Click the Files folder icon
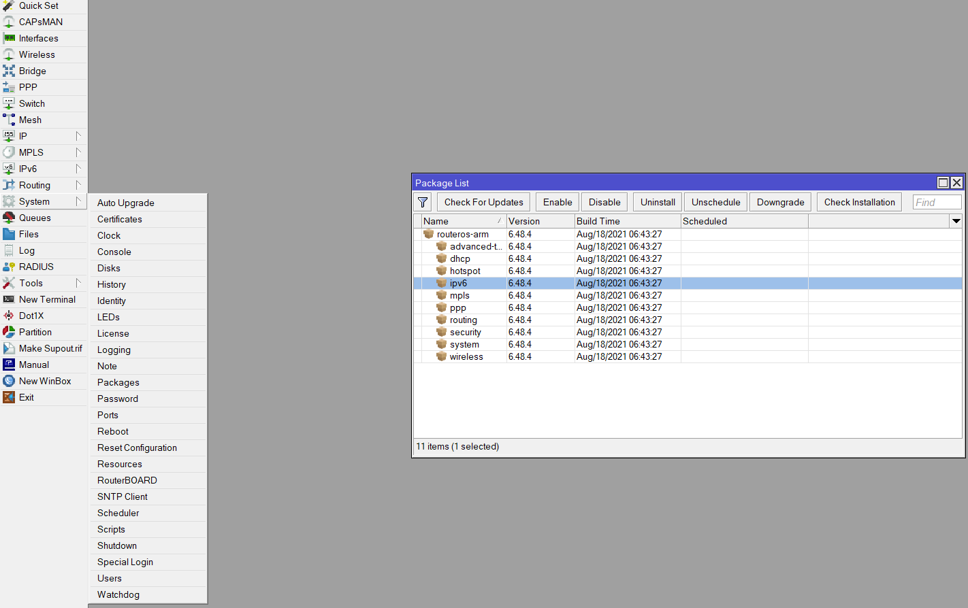 tap(9, 234)
